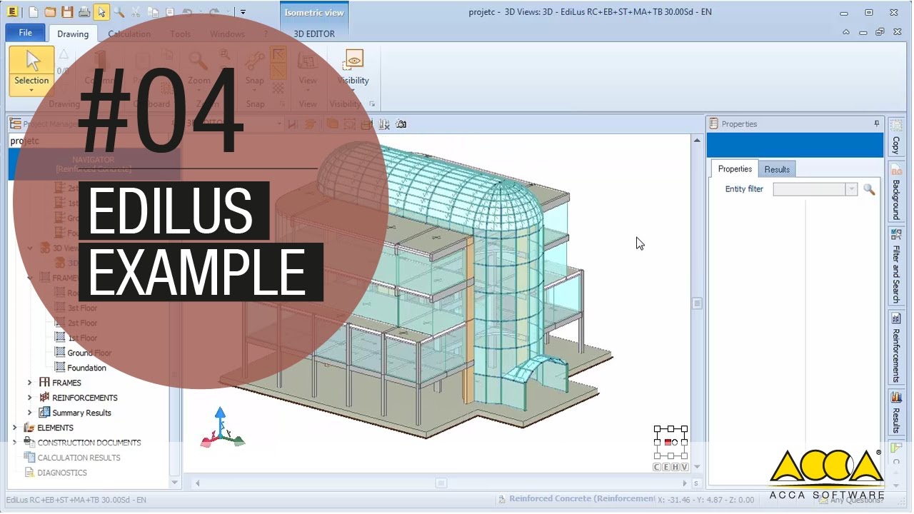Image resolution: width=914 pixels, height=514 pixels.
Task: Toggle the grid snap button in Snap group
Action: tap(278, 88)
